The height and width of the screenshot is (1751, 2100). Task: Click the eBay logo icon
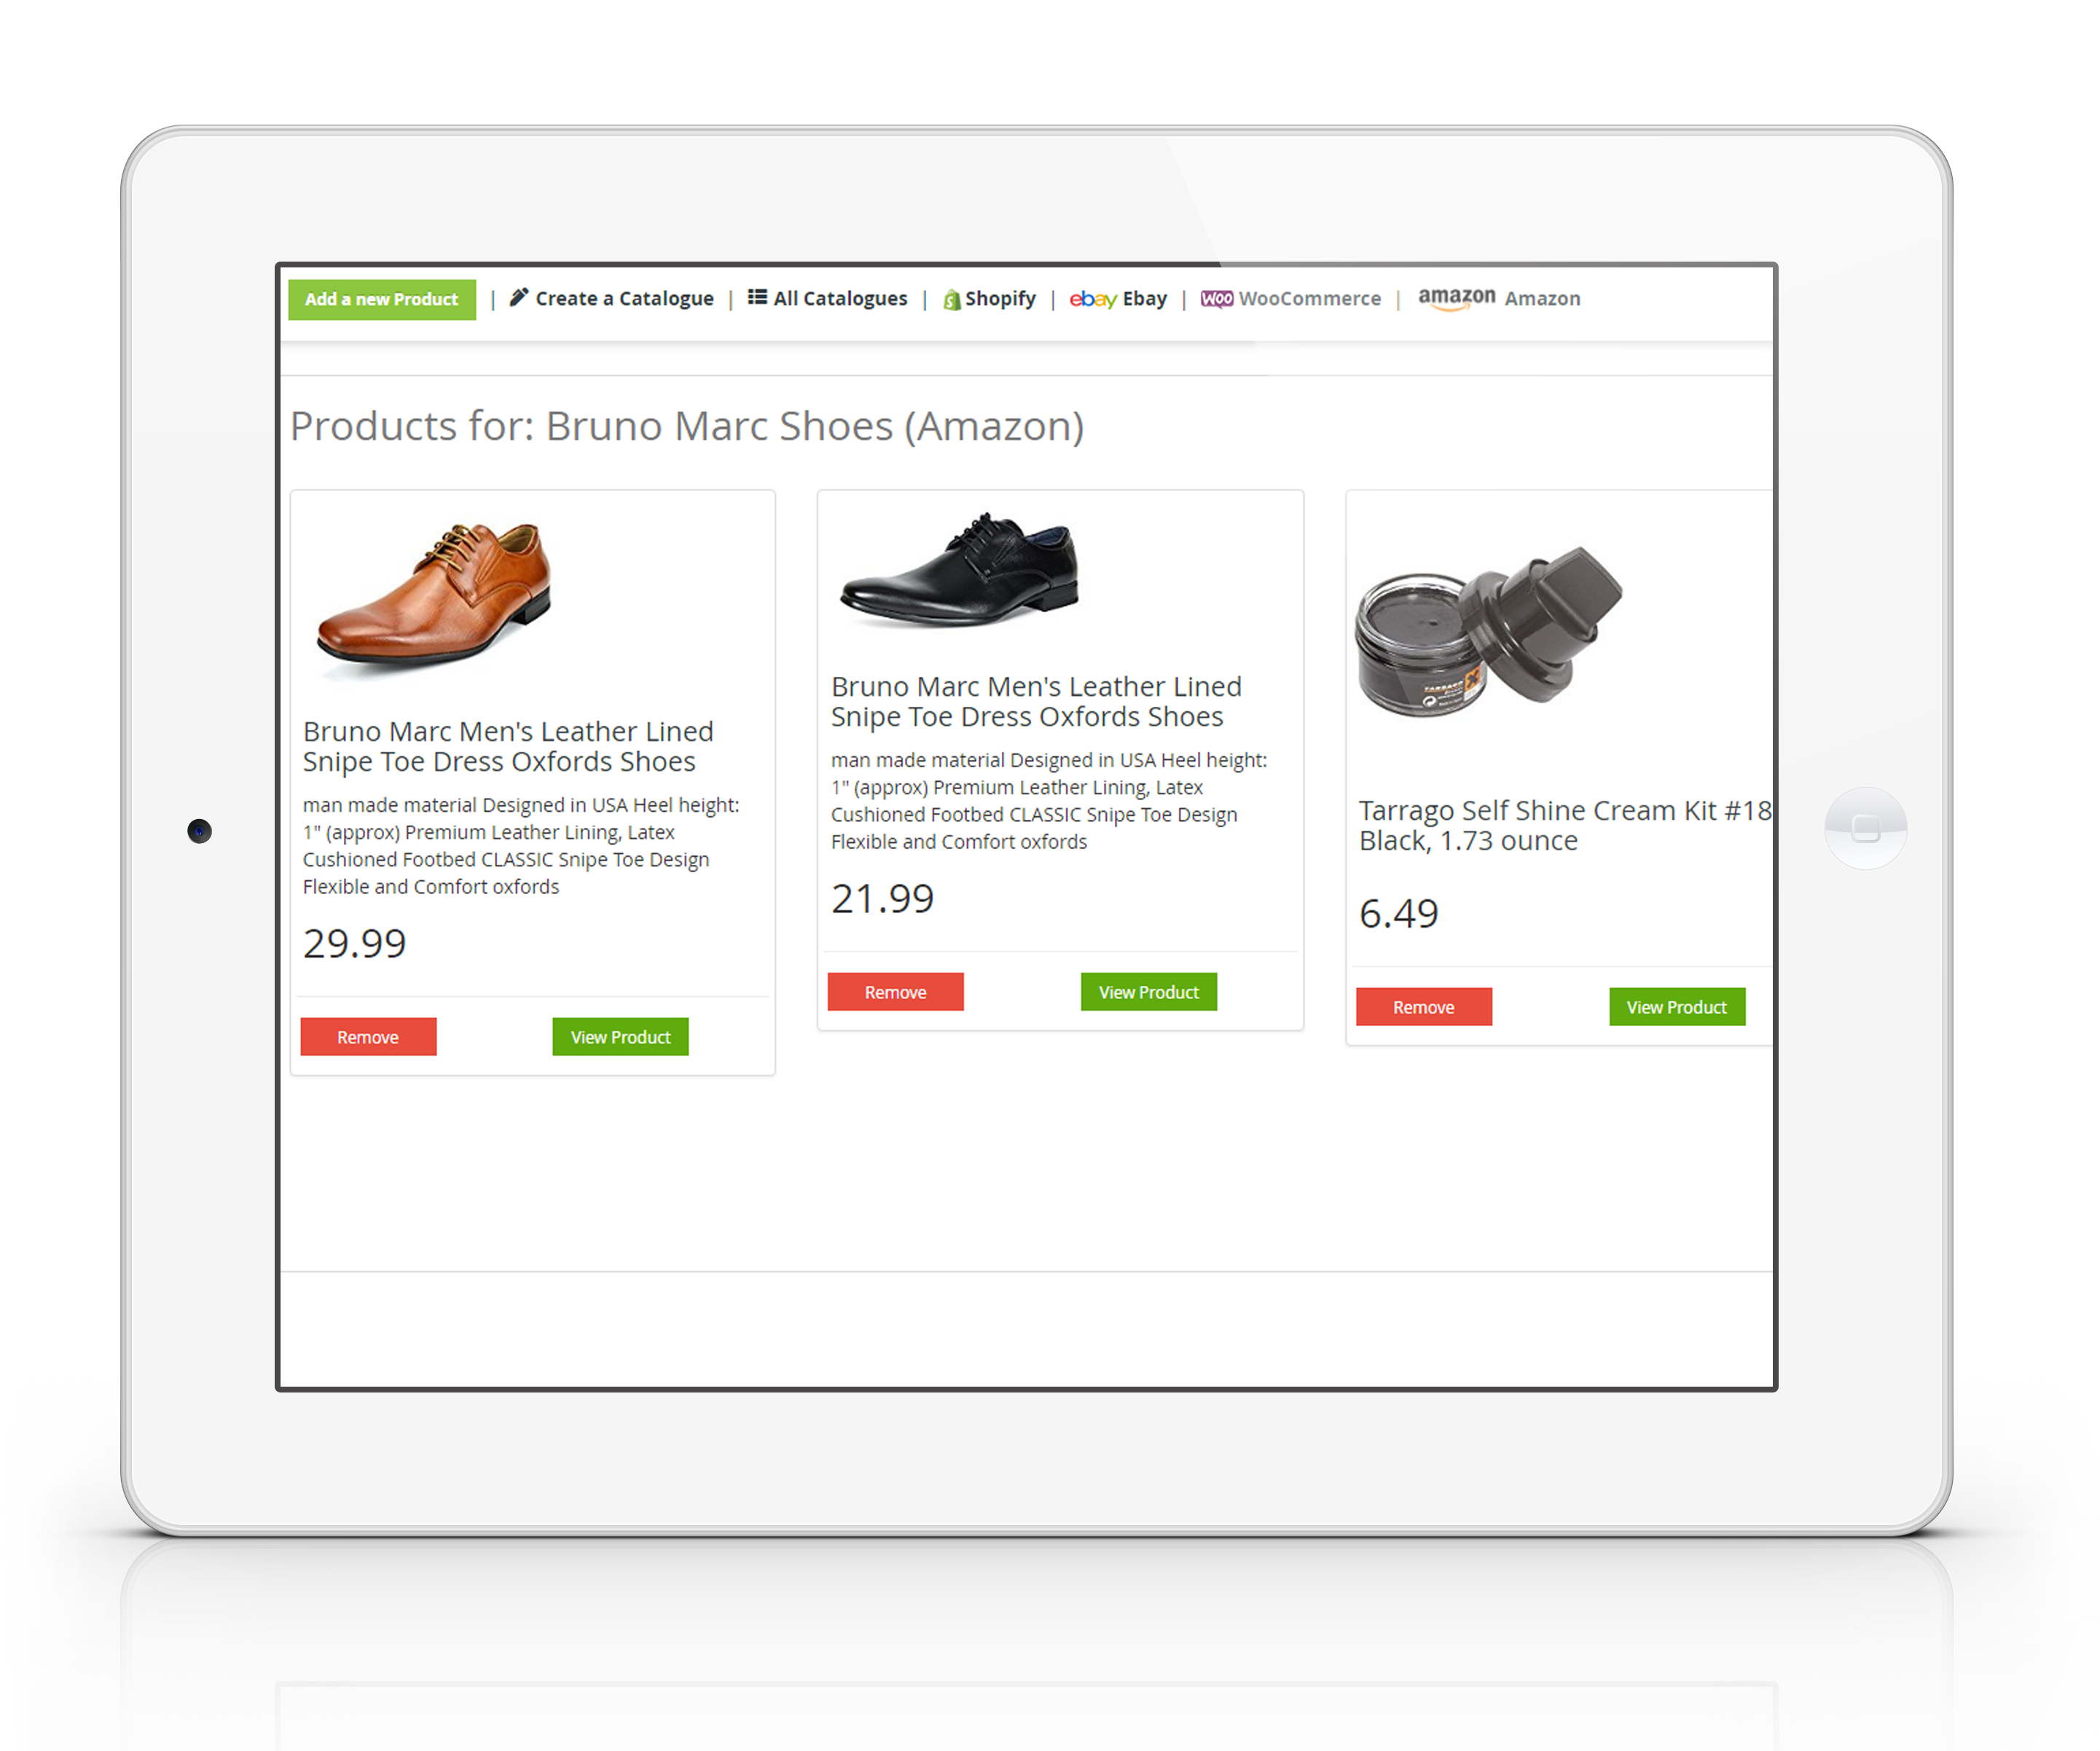(1093, 299)
